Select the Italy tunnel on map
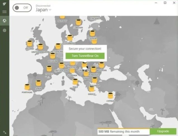Screen dimensions: 178x136 pos(75,82)
